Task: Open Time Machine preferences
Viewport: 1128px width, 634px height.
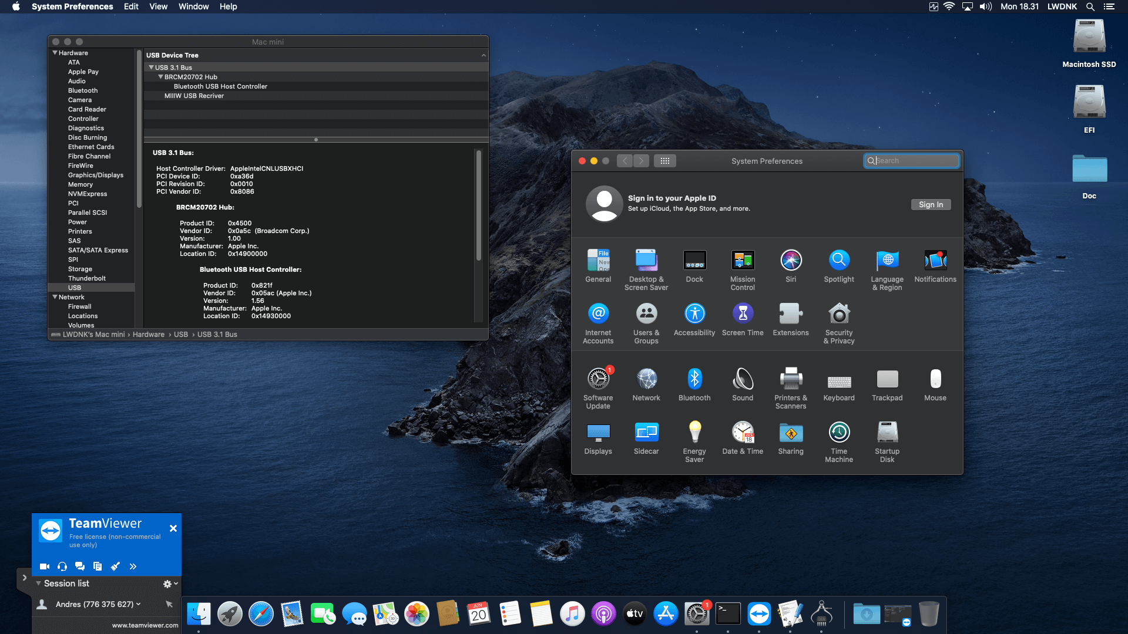Action: (x=839, y=441)
